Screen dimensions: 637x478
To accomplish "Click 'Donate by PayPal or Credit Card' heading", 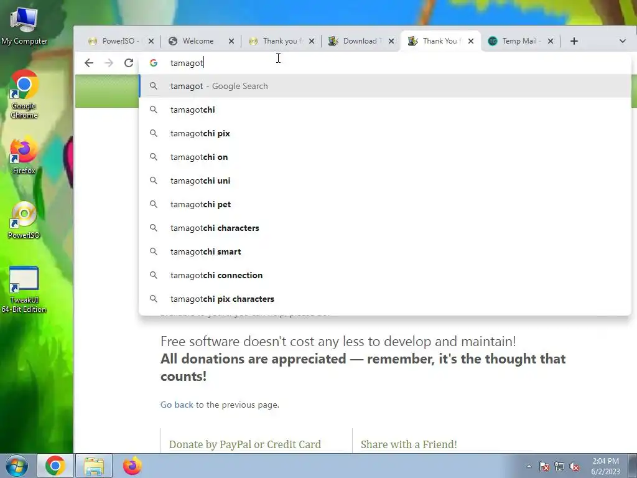I will [x=245, y=444].
